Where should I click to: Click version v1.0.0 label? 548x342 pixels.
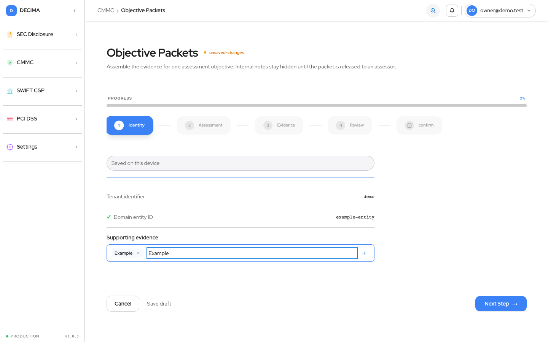pos(72,336)
